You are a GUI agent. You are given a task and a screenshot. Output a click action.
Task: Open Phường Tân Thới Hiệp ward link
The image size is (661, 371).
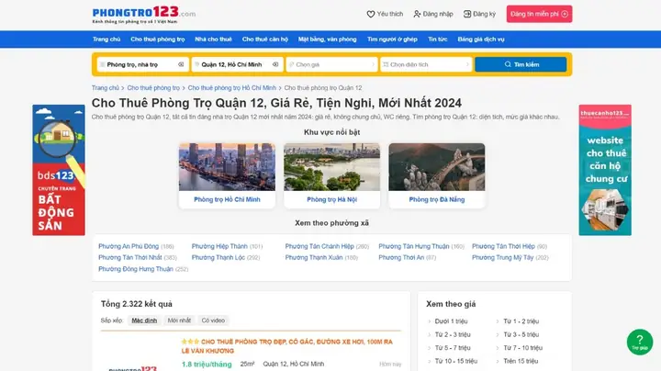[x=503, y=246]
